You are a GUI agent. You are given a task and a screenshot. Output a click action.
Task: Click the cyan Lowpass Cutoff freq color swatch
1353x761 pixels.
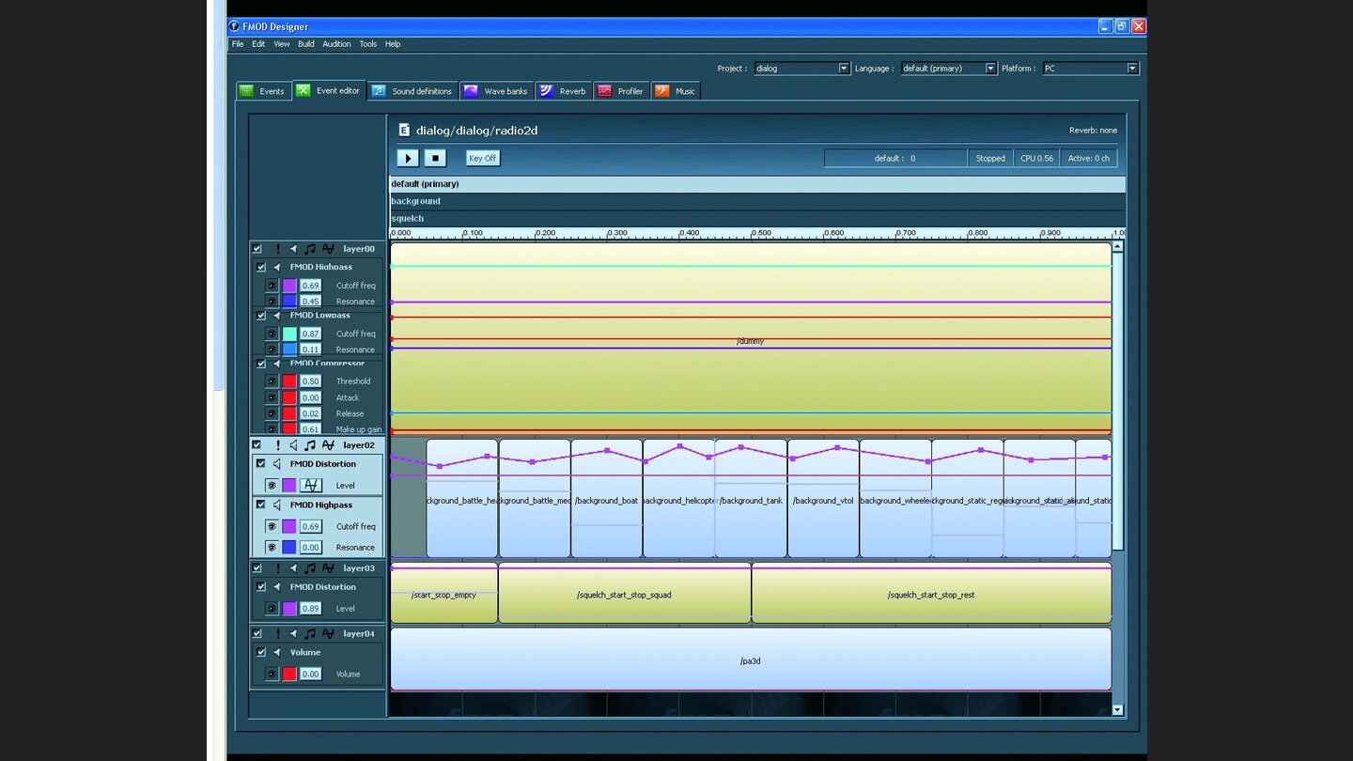(x=289, y=334)
